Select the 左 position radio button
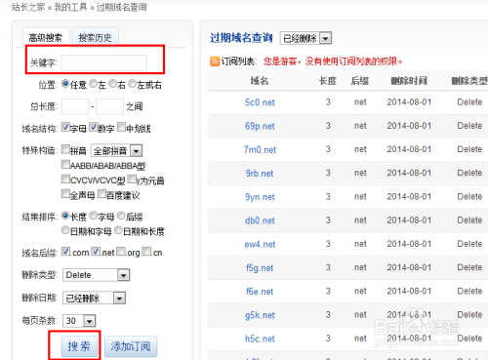 pos(93,84)
